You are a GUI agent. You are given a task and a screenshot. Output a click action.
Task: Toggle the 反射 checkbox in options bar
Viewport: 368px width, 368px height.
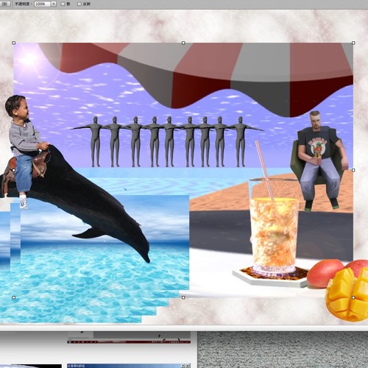[79, 4]
